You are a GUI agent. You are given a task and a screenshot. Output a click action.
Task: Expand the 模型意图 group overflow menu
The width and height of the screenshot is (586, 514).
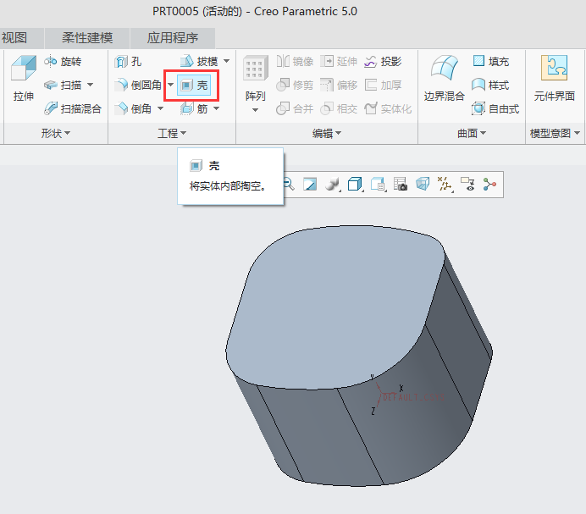pos(555,133)
